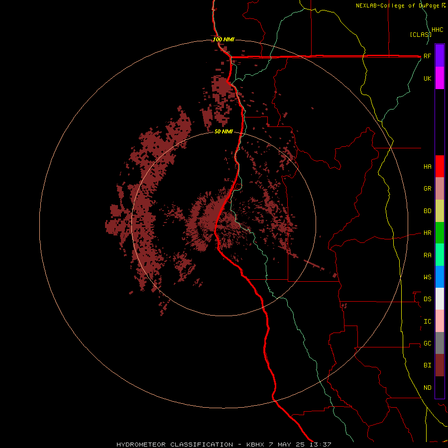This screenshot has width=448, height=448.
Task: Click the HHC product code text
Action: coord(438,30)
